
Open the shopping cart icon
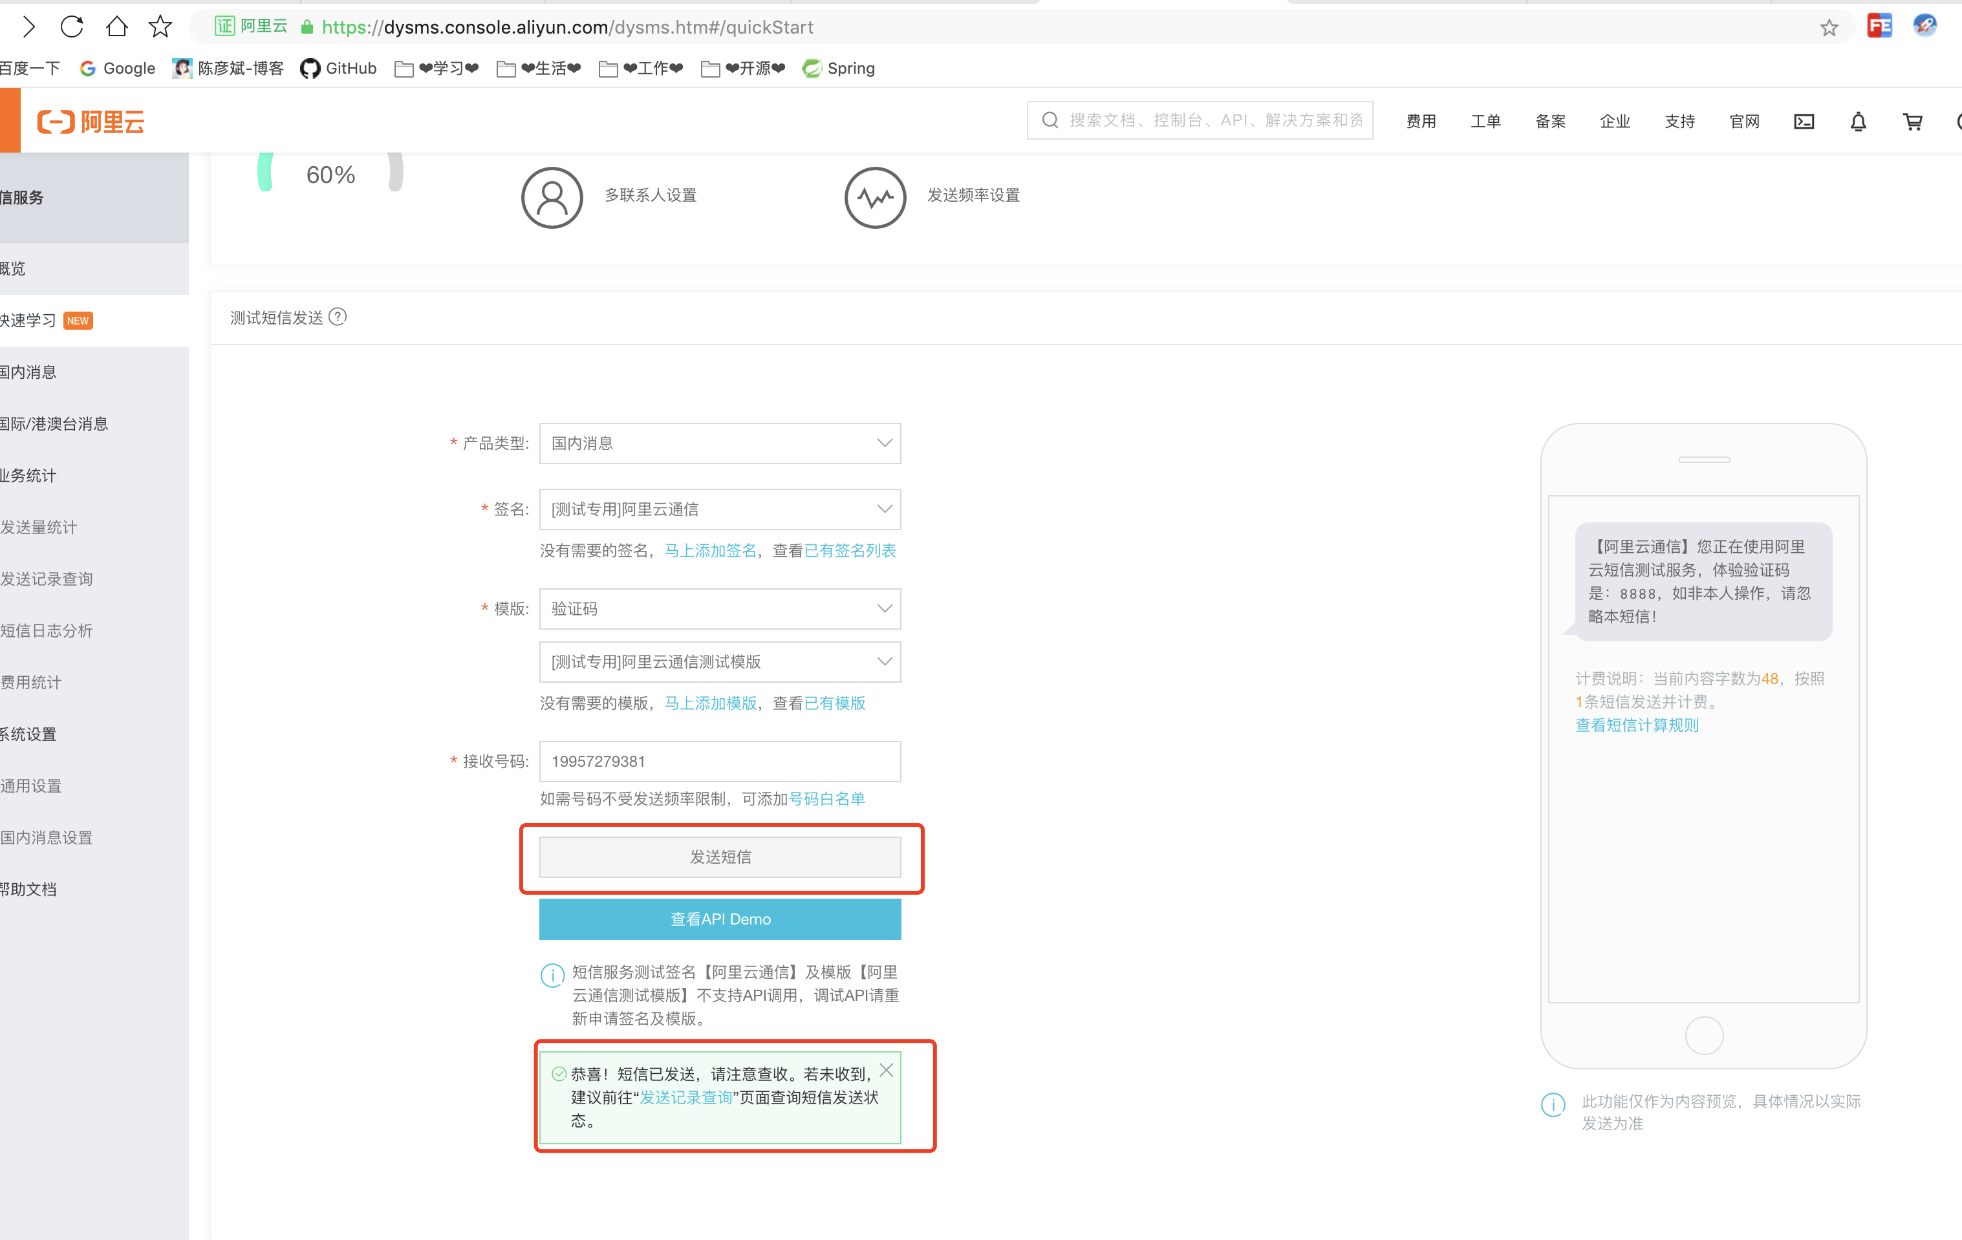point(1912,122)
